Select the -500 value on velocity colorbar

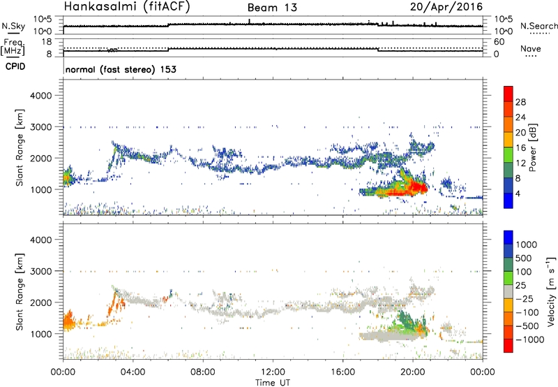pyautogui.click(x=527, y=326)
